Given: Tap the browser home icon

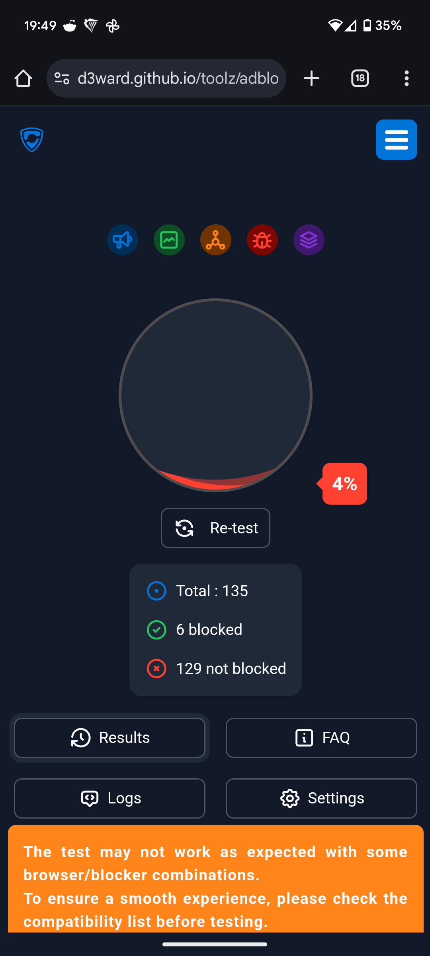Looking at the screenshot, I should (23, 78).
